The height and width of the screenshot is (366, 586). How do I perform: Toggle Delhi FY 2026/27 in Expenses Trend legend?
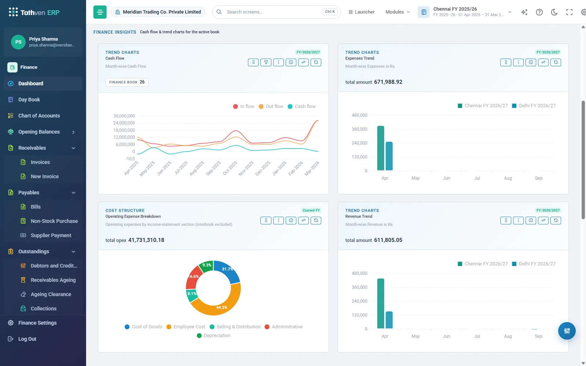point(534,106)
